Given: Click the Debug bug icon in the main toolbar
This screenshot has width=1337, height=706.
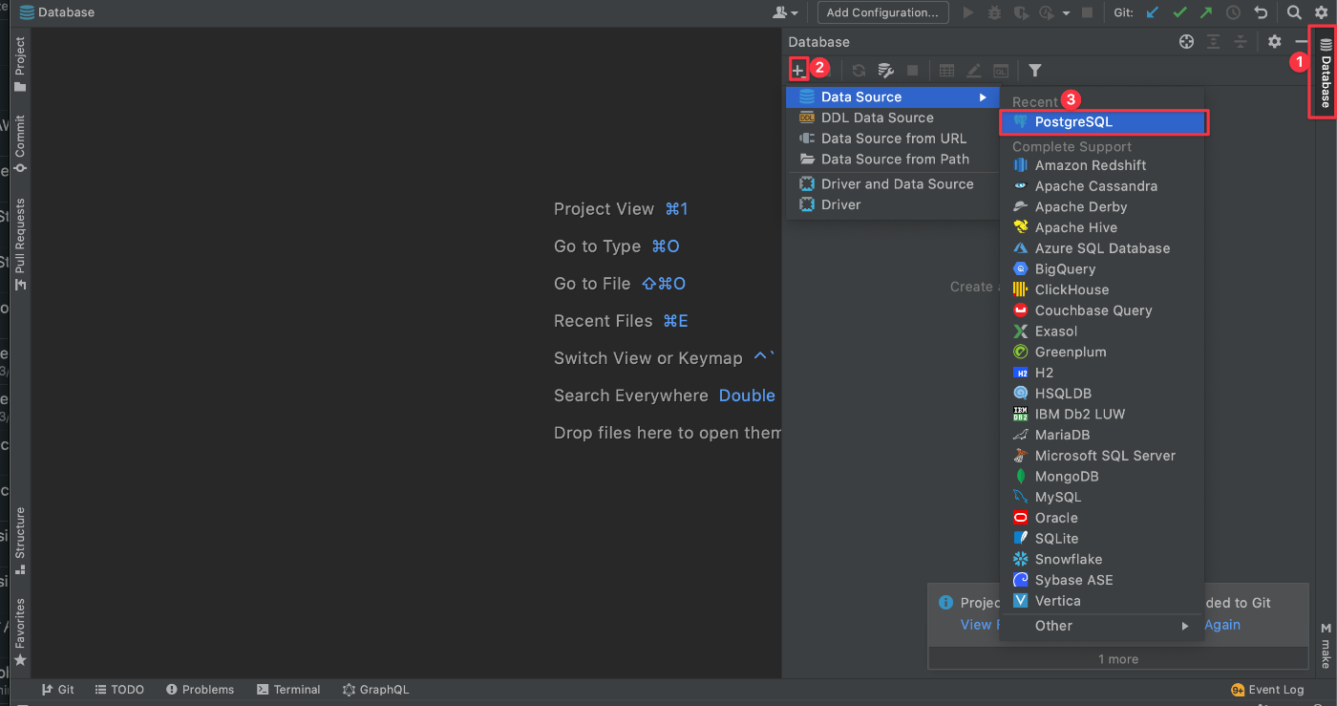Looking at the screenshot, I should 995,12.
